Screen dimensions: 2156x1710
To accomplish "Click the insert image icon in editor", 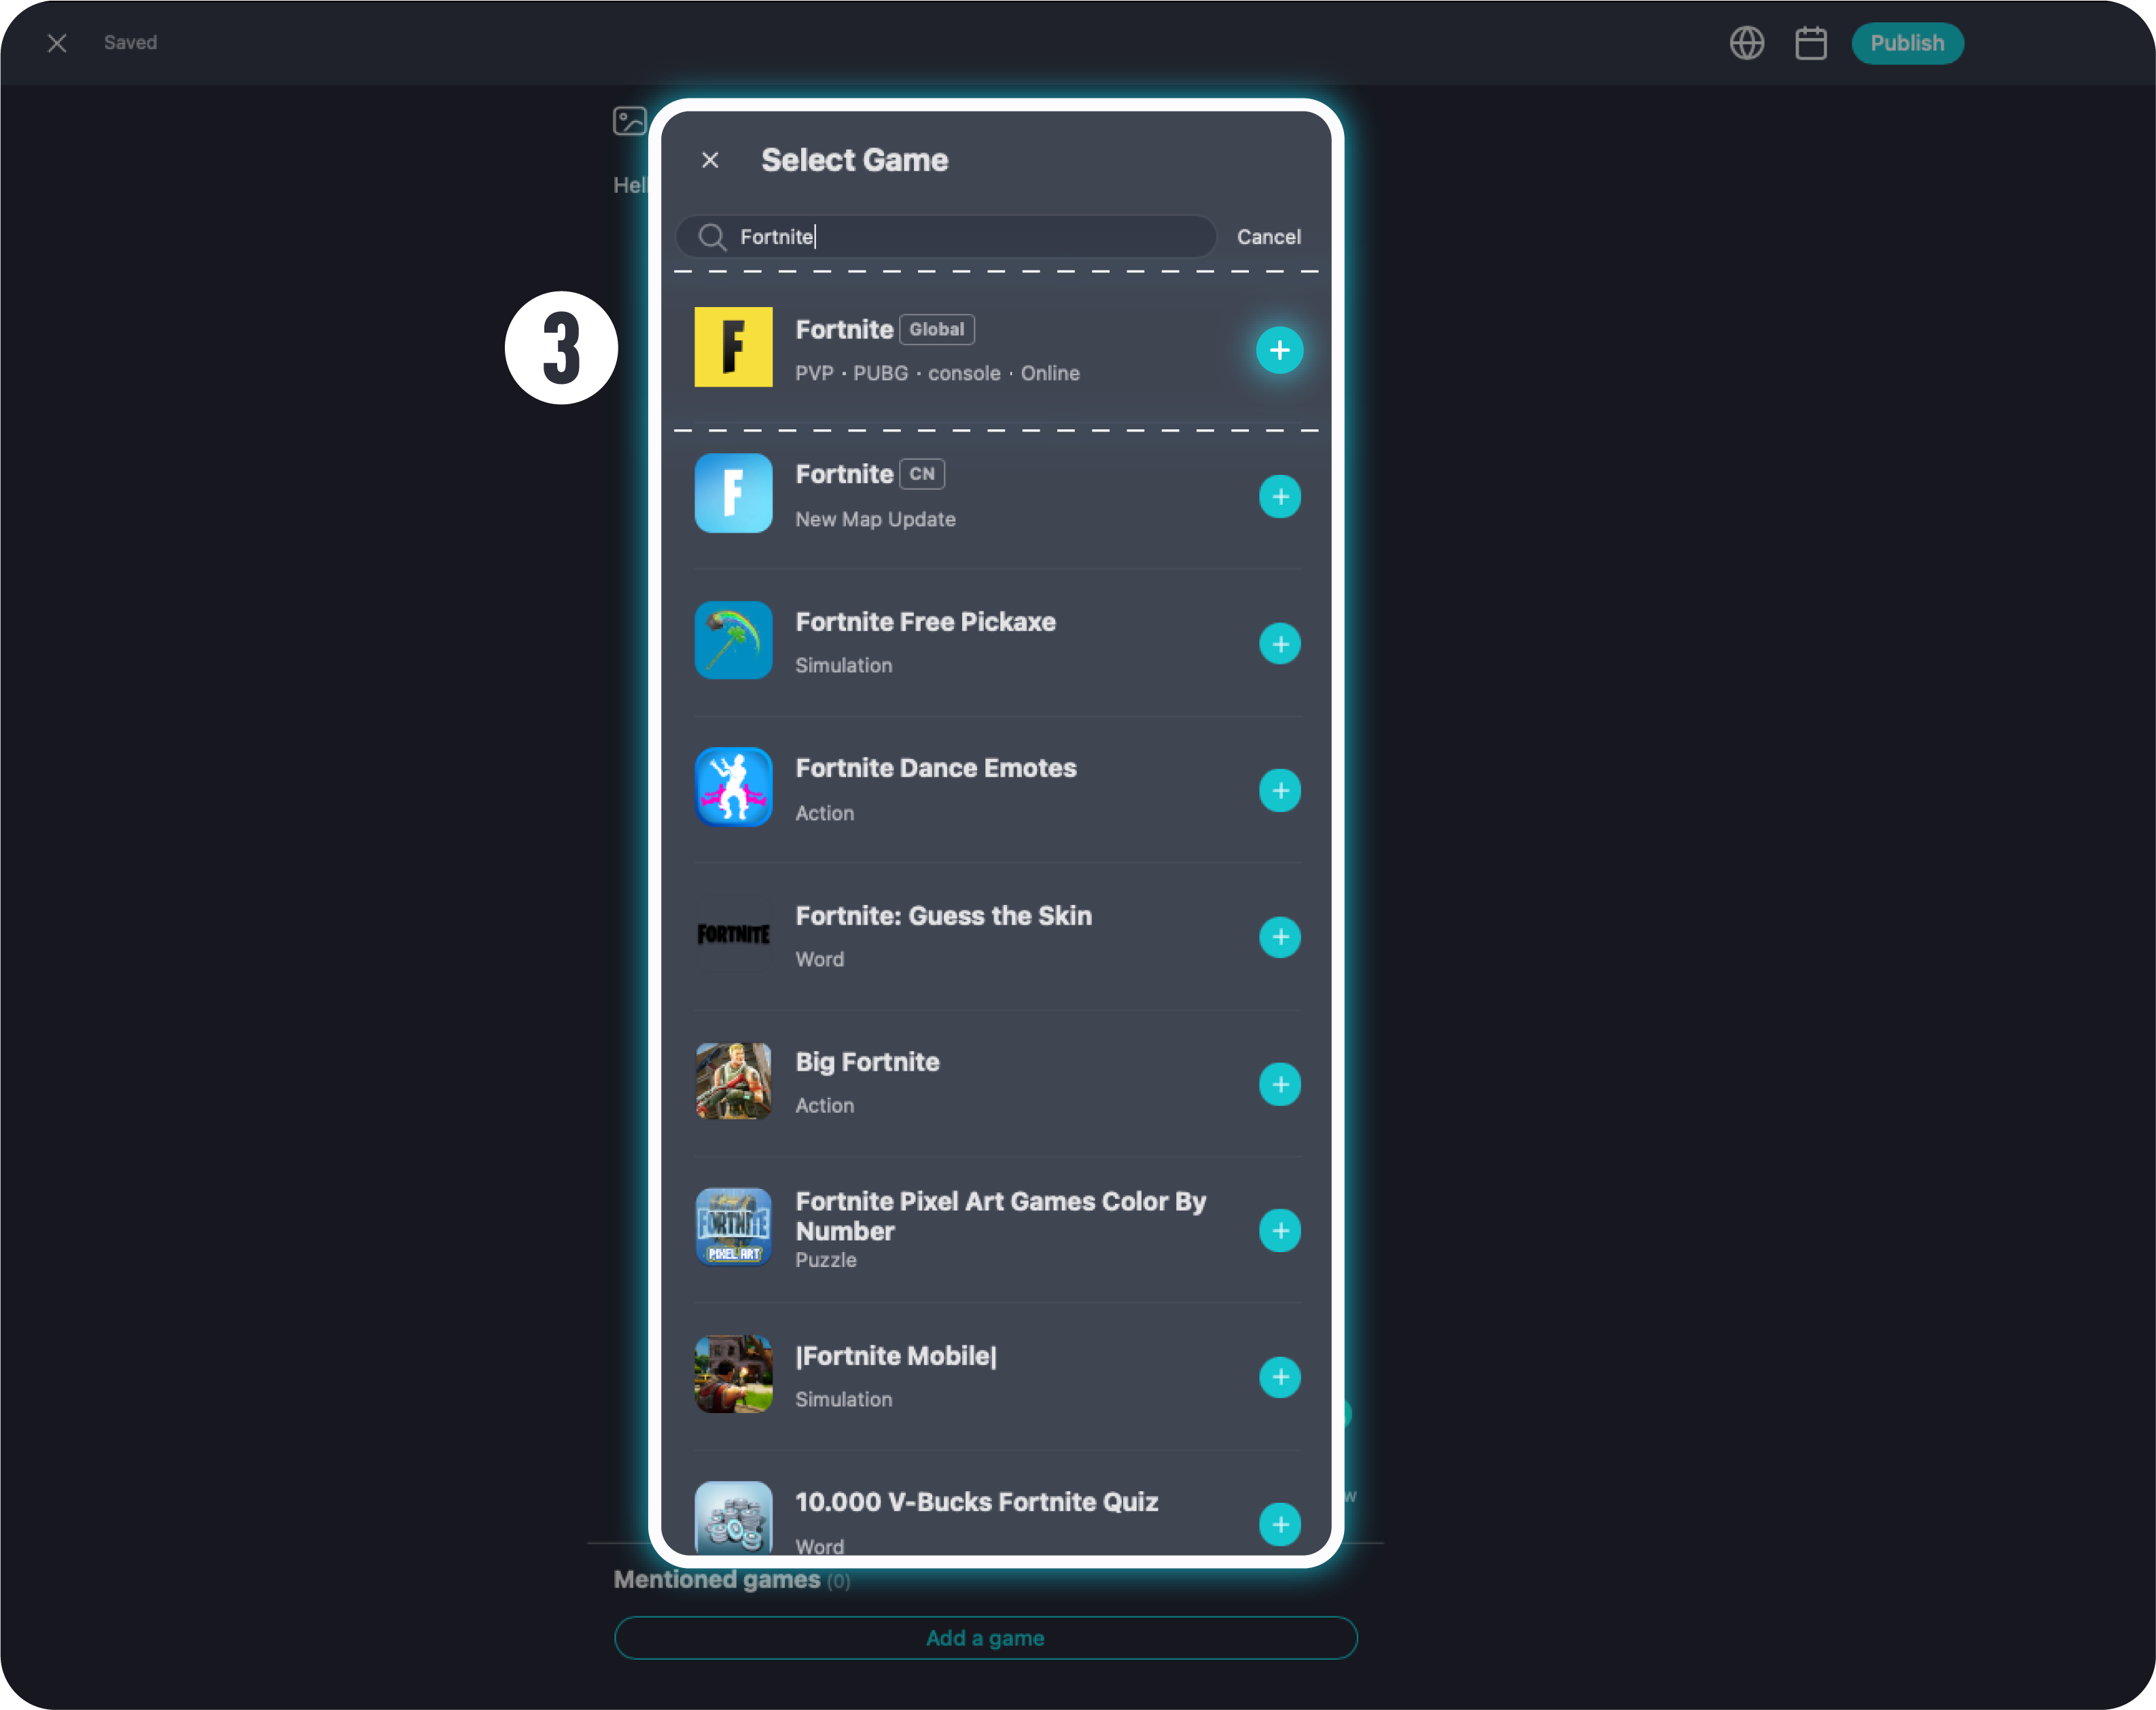I will tap(629, 121).
